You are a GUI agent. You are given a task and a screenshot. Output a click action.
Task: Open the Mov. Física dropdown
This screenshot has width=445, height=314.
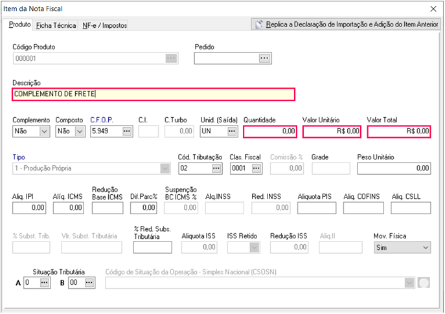(x=425, y=247)
